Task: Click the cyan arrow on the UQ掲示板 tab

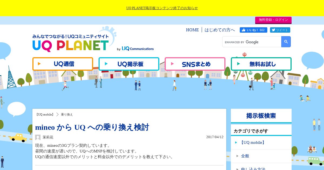Action: coord(106,64)
